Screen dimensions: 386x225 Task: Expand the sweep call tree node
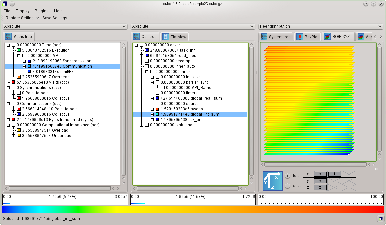coord(152,109)
